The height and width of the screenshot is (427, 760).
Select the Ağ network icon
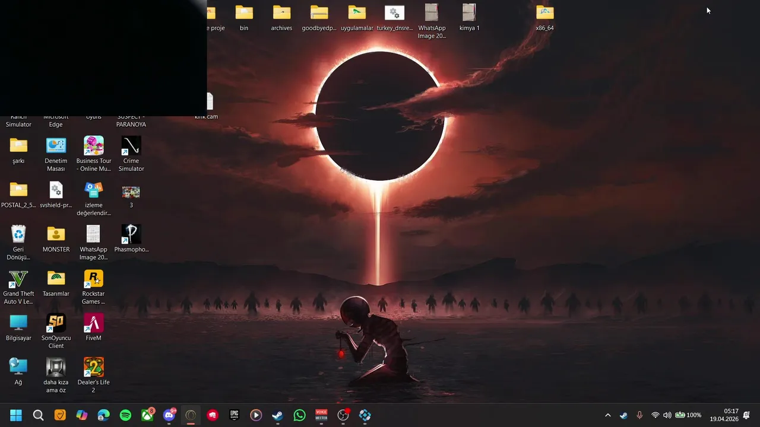18,372
